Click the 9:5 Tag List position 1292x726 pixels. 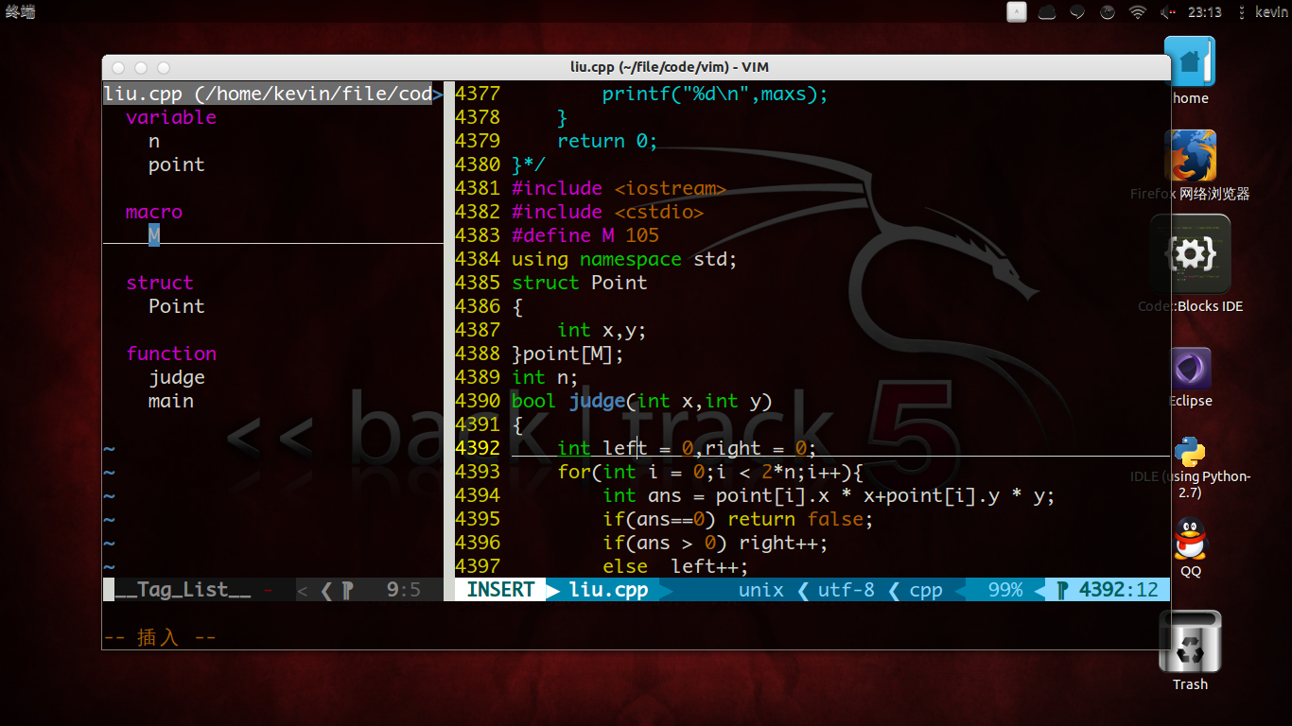(x=404, y=590)
